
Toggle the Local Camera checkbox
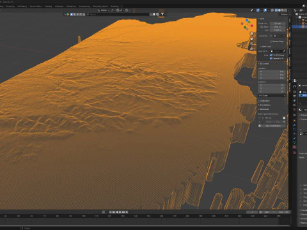[x=271, y=36]
